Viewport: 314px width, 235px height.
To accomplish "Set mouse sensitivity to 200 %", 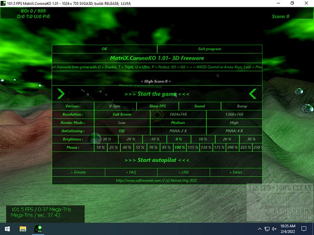I will point(232,147).
